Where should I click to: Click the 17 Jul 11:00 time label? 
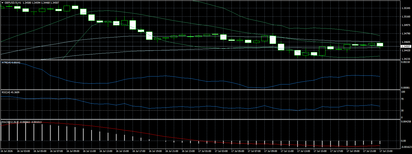(x=287, y=151)
